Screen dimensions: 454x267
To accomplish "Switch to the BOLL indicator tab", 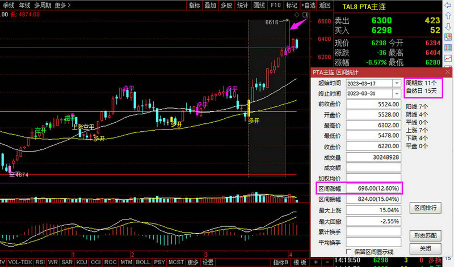I will (x=143, y=262).
